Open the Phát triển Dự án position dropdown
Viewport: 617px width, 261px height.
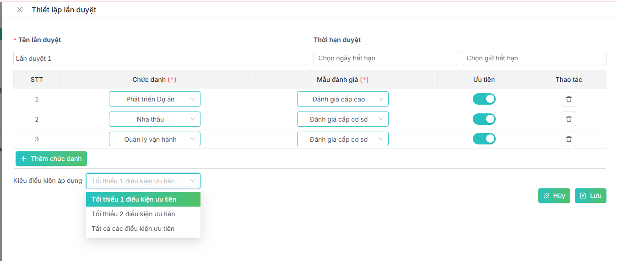coord(154,99)
